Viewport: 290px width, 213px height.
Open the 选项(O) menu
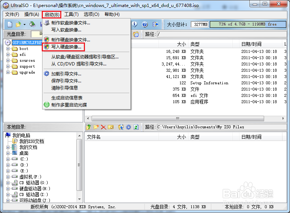pyautogui.click(x=91, y=14)
